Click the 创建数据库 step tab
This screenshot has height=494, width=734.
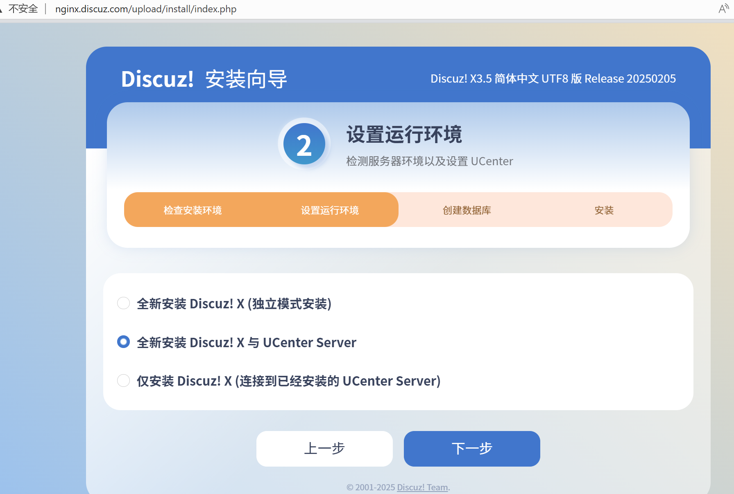(467, 210)
